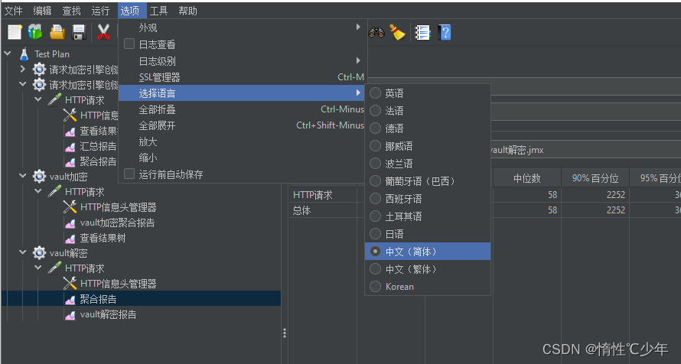Select 中文（繁体）language option
This screenshot has height=364, width=681.
(x=428, y=269)
